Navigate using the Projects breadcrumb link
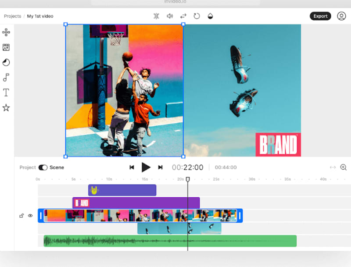Image resolution: width=351 pixels, height=267 pixels. pyautogui.click(x=12, y=16)
